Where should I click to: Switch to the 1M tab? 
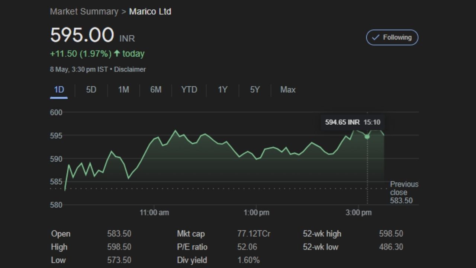point(123,90)
